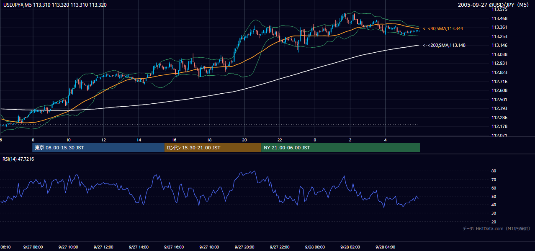Click the 112.931 price axis label

pos(499,63)
